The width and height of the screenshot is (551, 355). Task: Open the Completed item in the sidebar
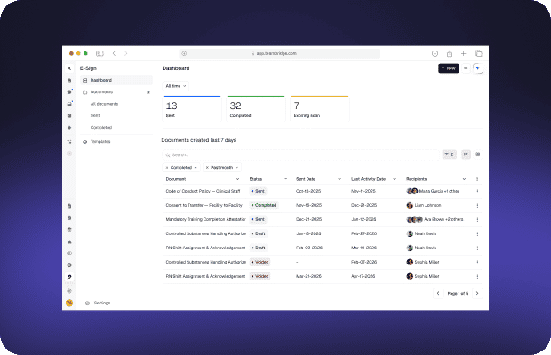coord(101,128)
